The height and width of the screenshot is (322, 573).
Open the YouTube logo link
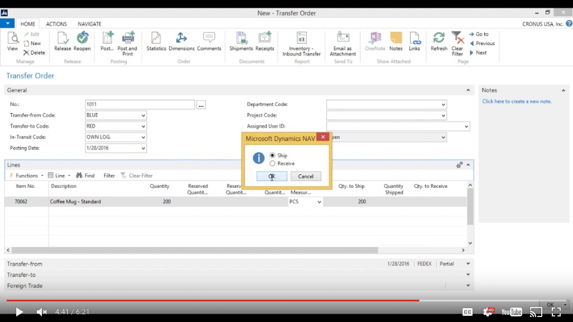512,312
